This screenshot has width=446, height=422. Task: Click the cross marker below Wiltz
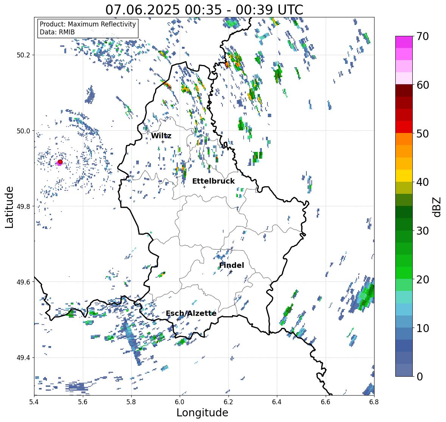(163, 142)
